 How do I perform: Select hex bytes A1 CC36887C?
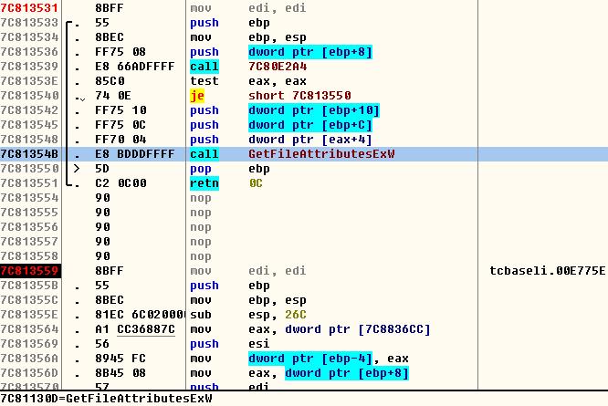coord(134,329)
